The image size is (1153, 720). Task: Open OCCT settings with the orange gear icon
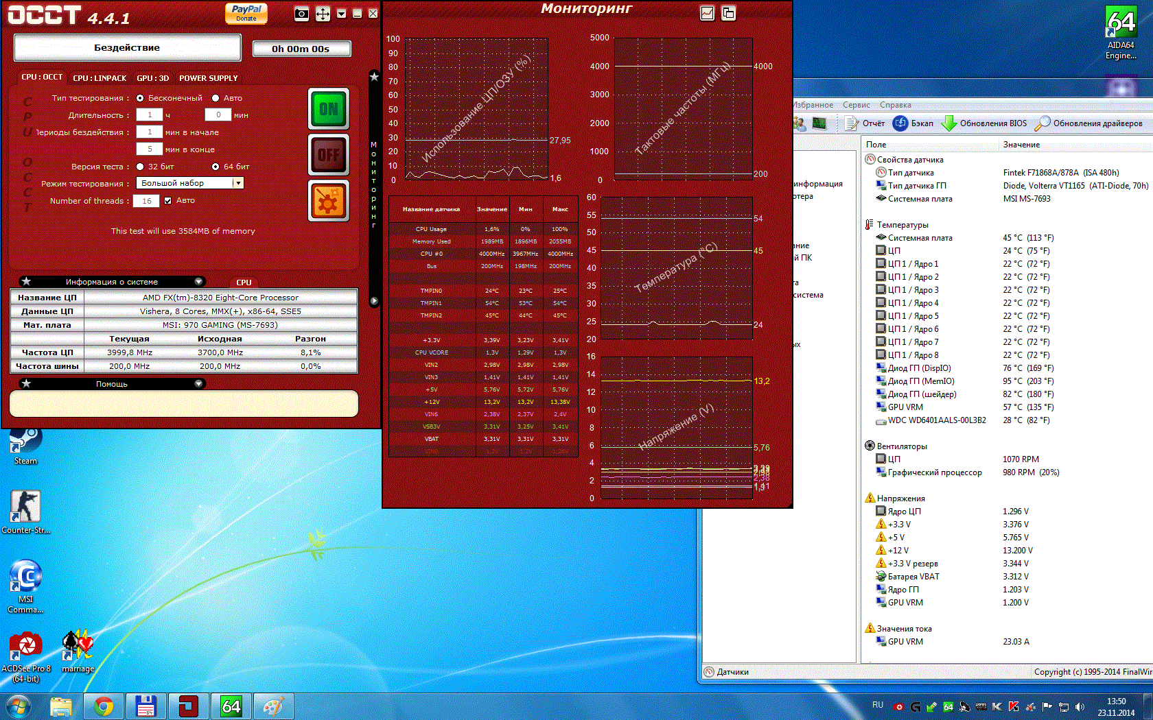point(328,202)
